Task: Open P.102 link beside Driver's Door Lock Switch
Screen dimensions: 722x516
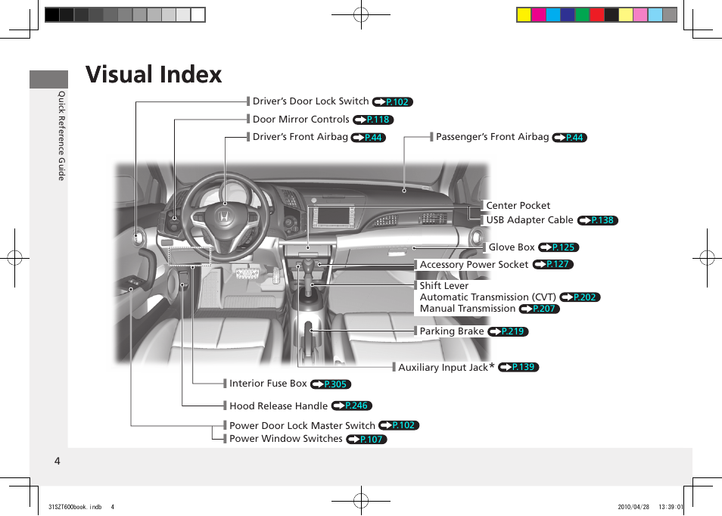Action: [392, 101]
